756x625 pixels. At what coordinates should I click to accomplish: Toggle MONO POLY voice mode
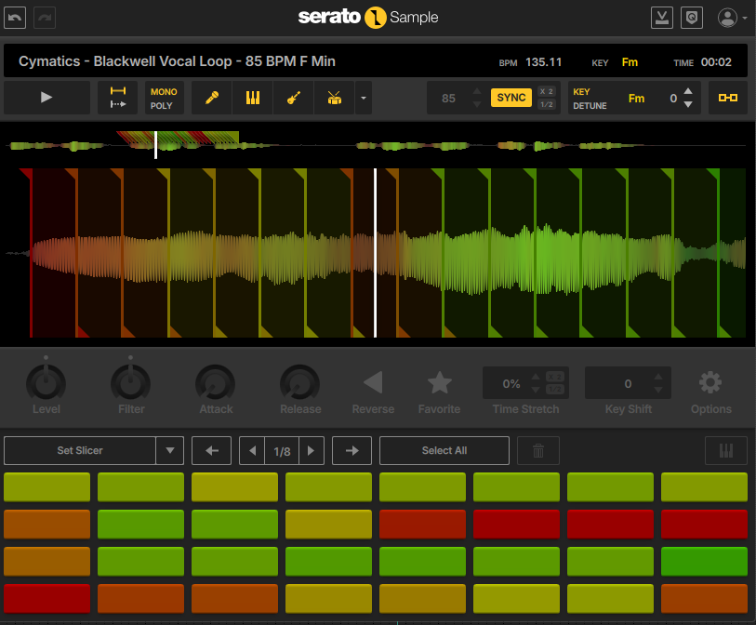[164, 98]
